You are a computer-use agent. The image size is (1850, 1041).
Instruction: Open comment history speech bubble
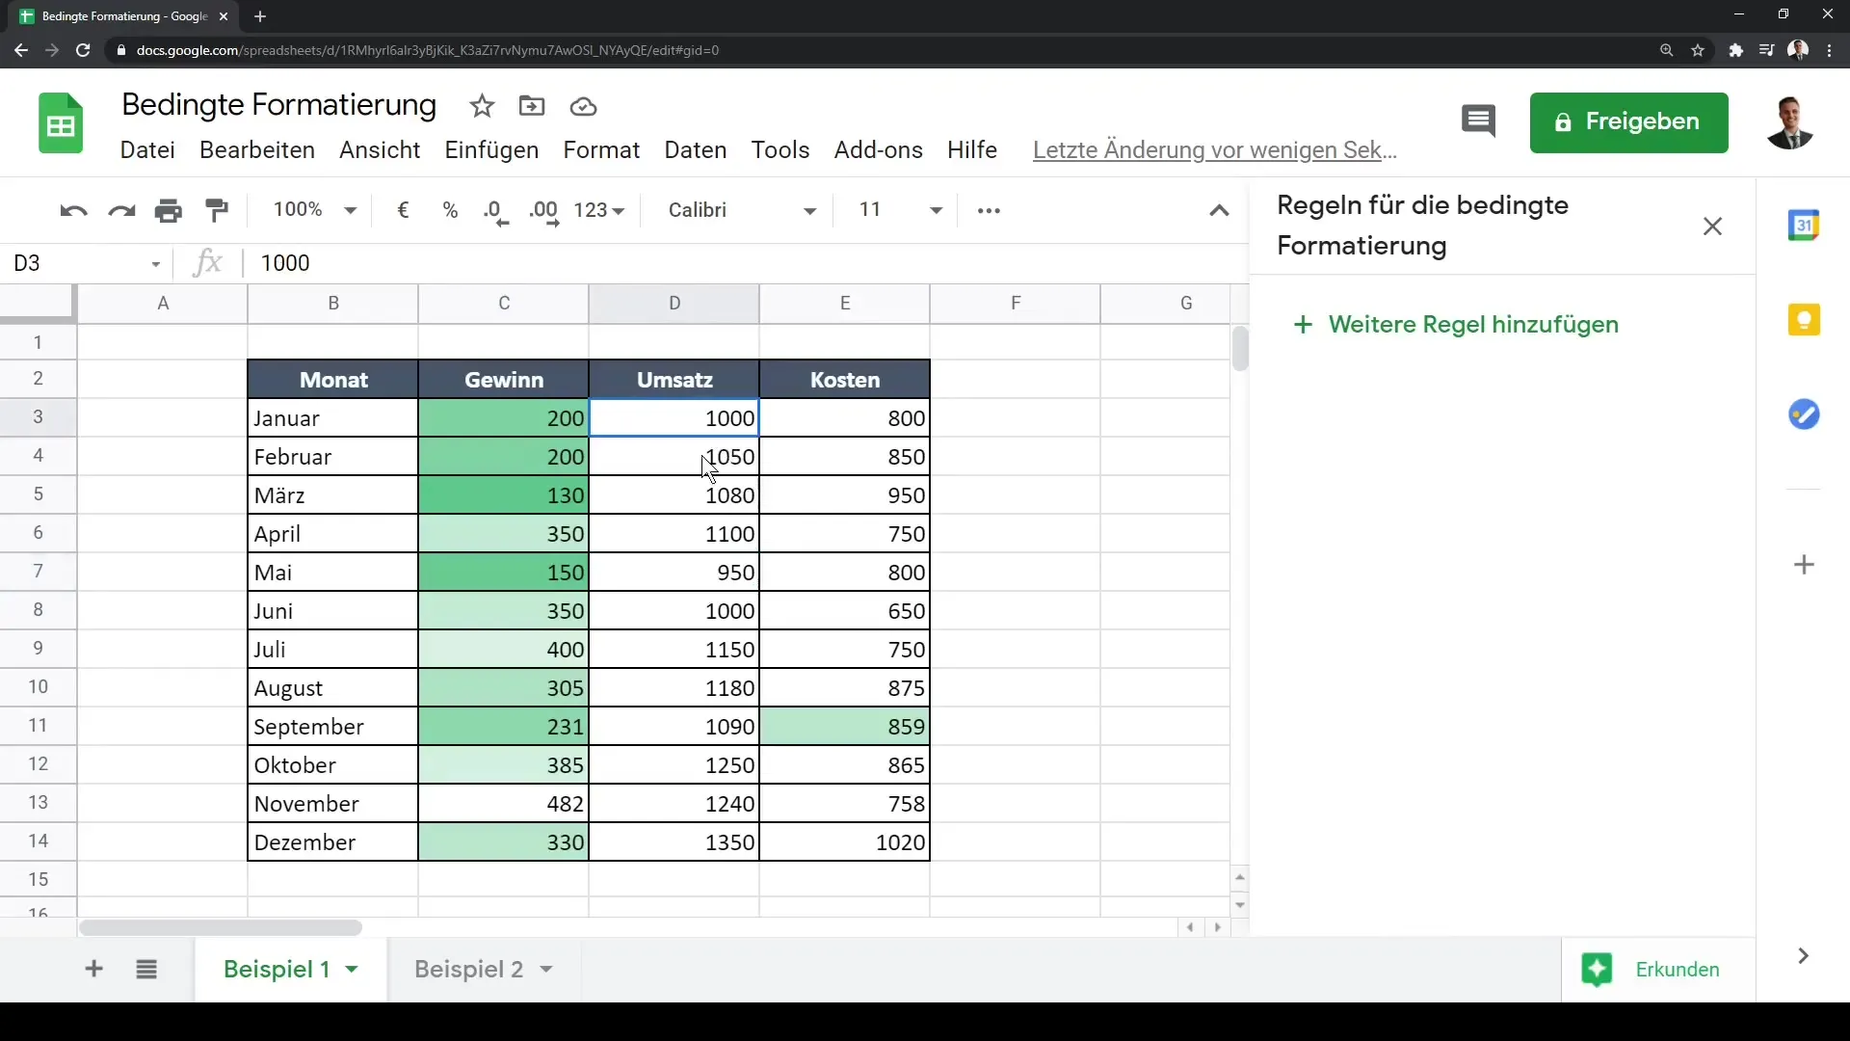tap(1478, 121)
